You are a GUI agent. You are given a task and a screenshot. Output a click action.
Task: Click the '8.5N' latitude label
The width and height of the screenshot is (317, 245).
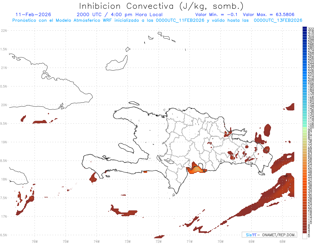[4, 161]
